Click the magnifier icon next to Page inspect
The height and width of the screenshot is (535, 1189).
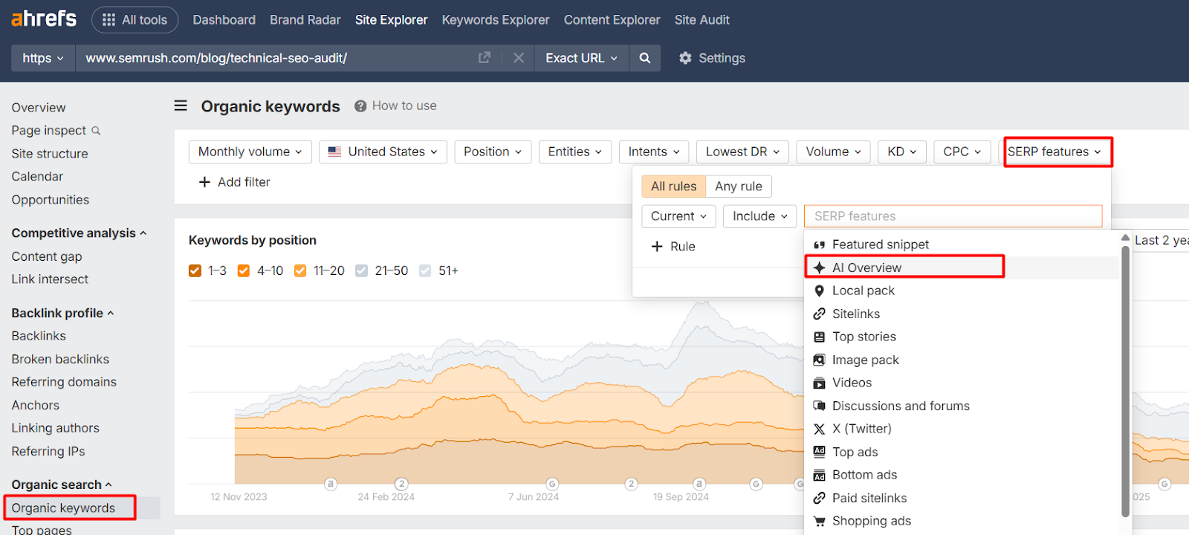click(96, 131)
